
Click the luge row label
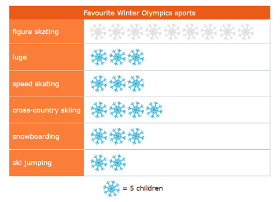point(20,57)
